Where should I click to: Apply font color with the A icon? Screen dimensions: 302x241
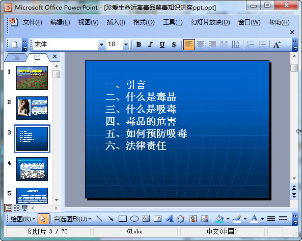[254, 219]
